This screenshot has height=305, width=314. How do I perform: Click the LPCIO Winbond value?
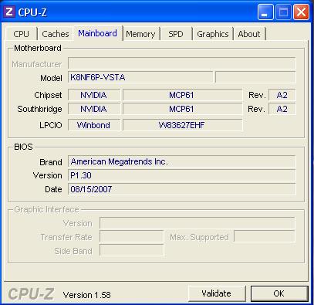click(94, 125)
